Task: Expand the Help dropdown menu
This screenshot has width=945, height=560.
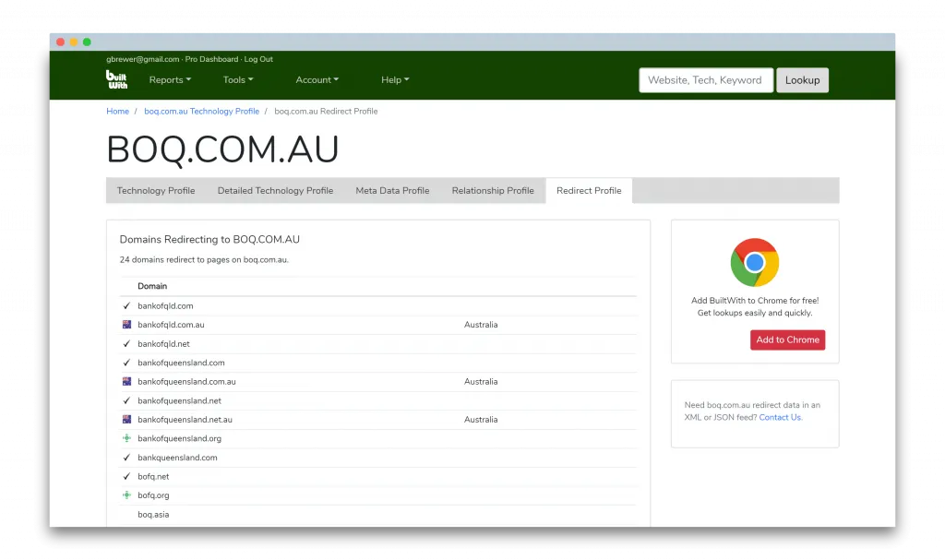Action: point(395,80)
